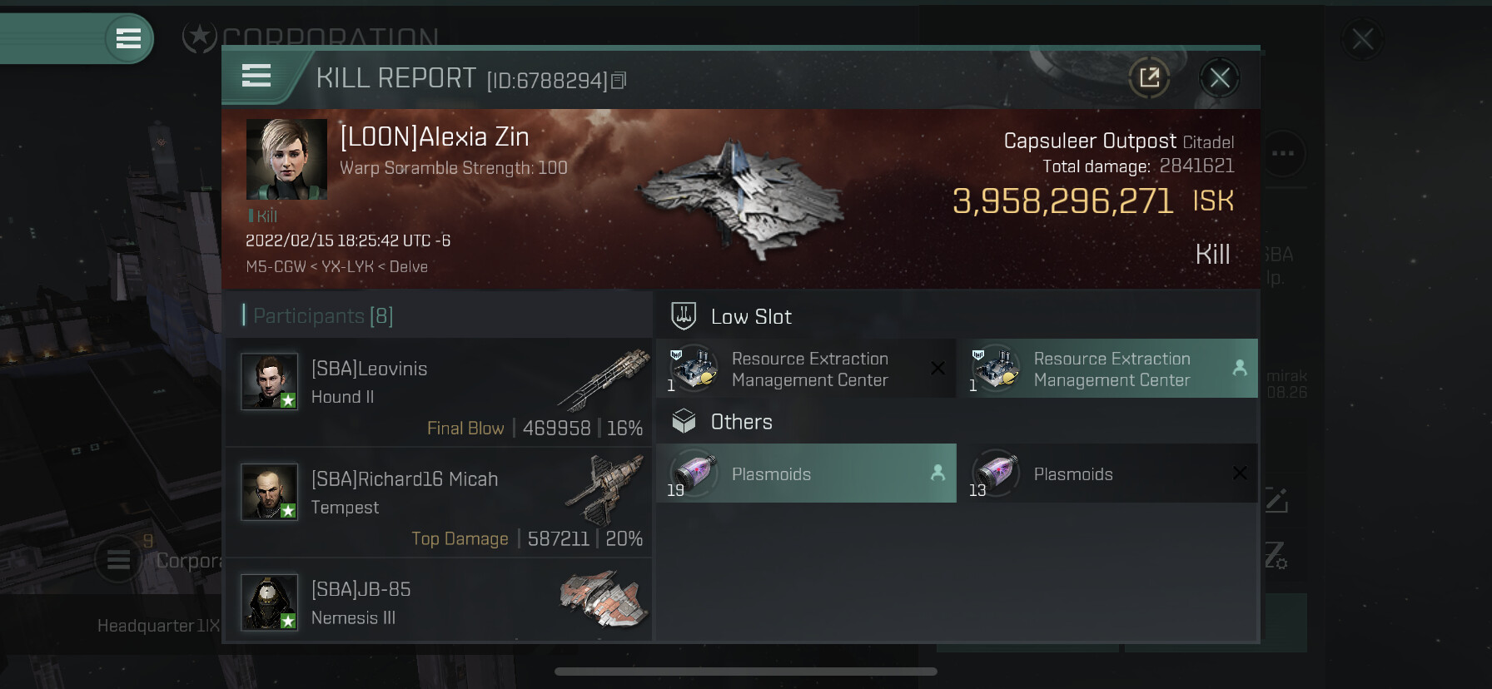1492x689 pixels.
Task: Select JB-85 Nemesis III participant
Action: [x=439, y=601]
